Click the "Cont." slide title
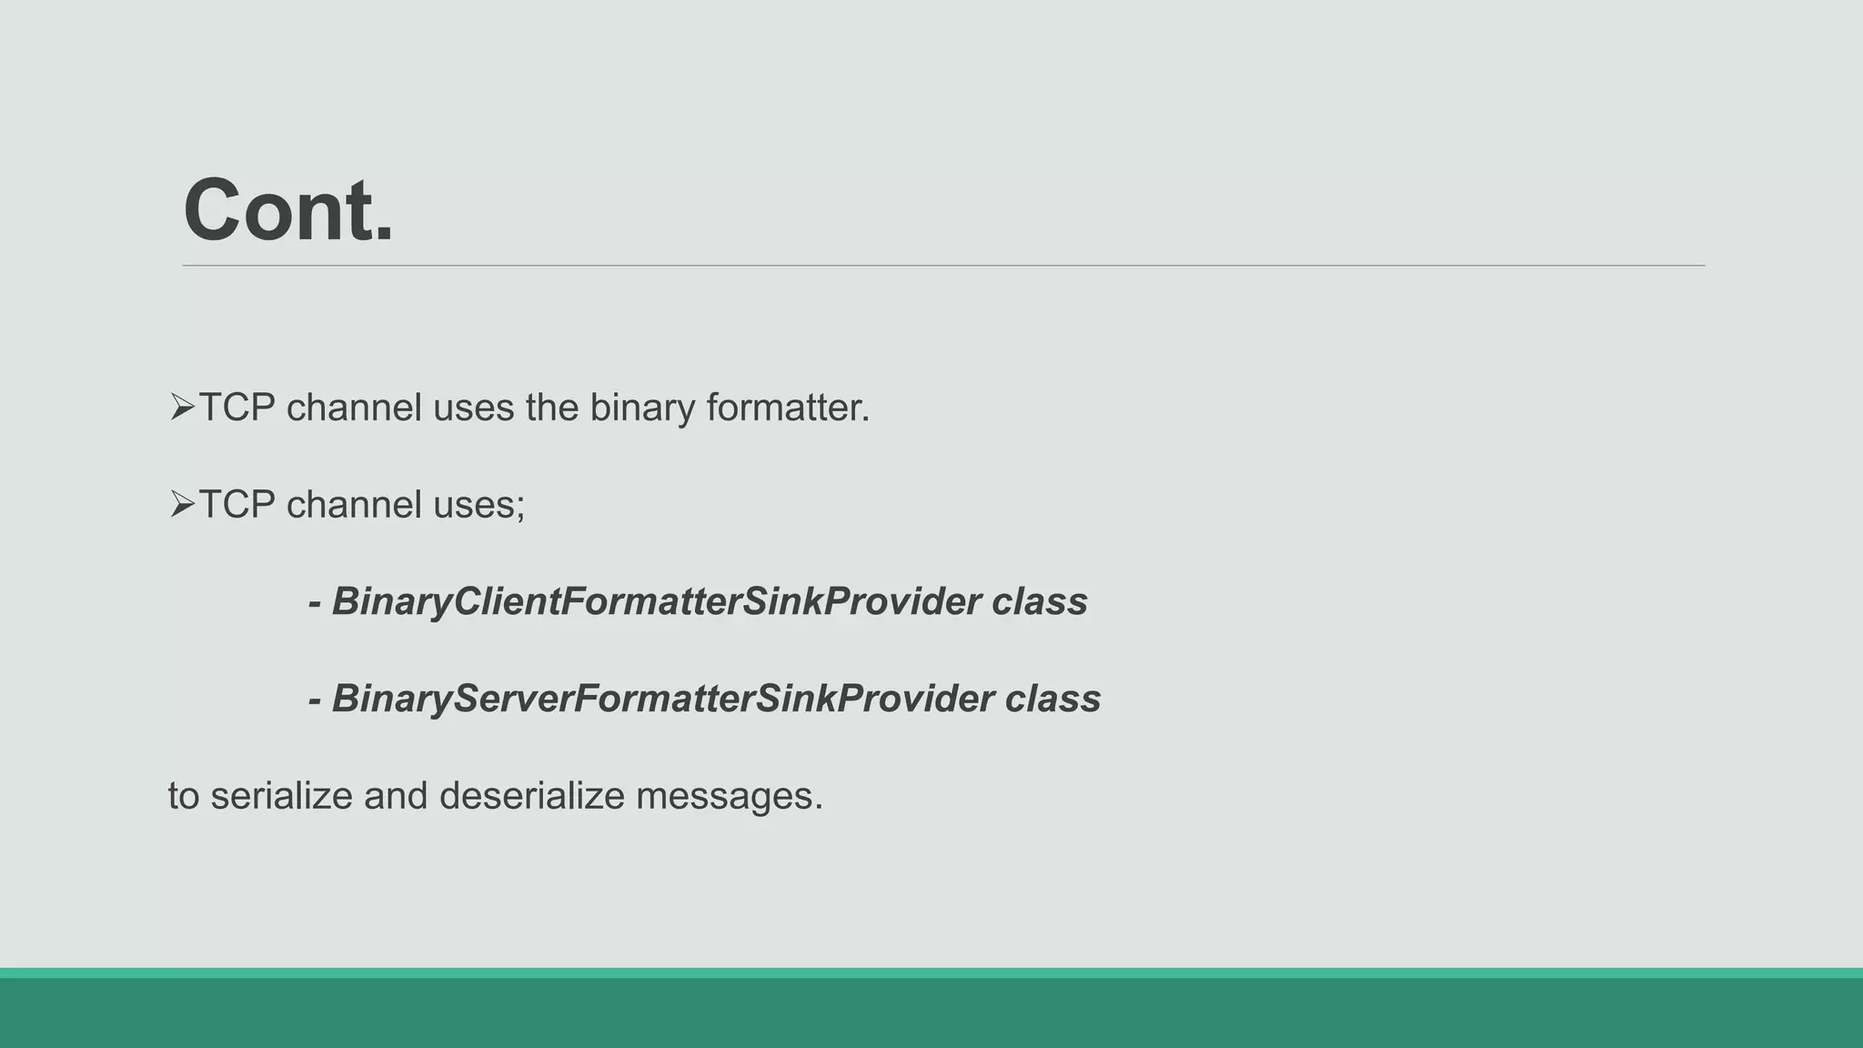 pos(288,210)
